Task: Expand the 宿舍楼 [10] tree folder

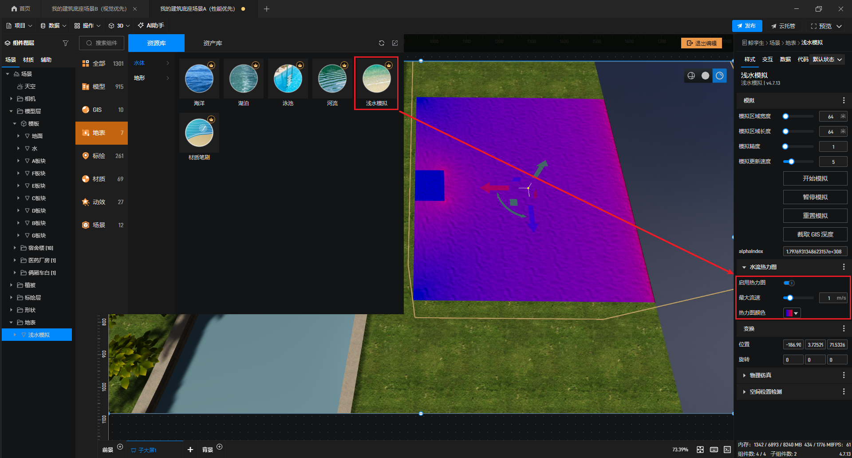Action: (x=15, y=248)
